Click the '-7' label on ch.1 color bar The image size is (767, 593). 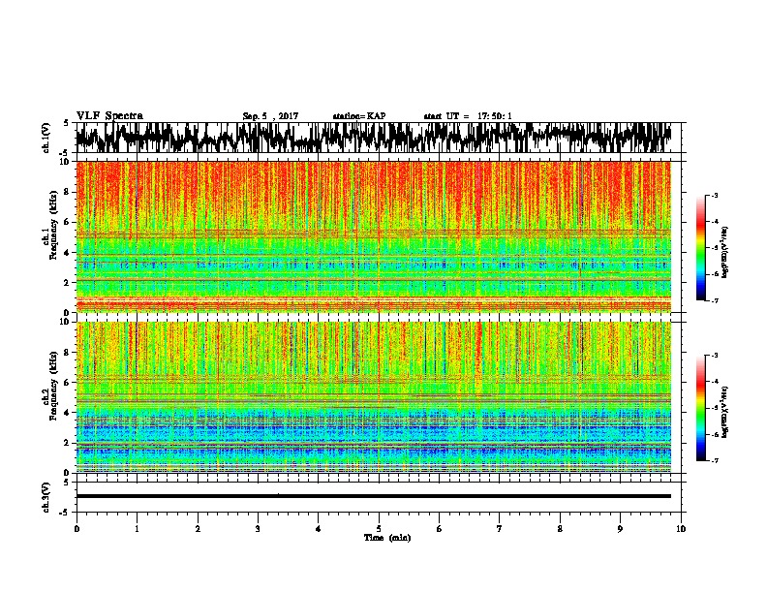[714, 300]
